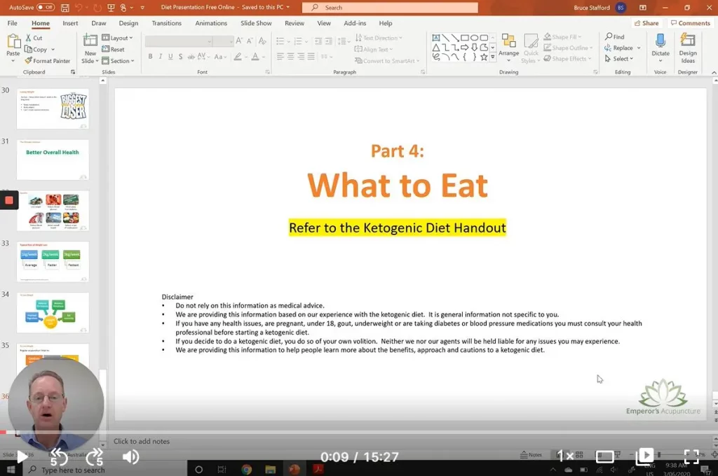Select the oval shape in shapes gallery

pos(475,38)
